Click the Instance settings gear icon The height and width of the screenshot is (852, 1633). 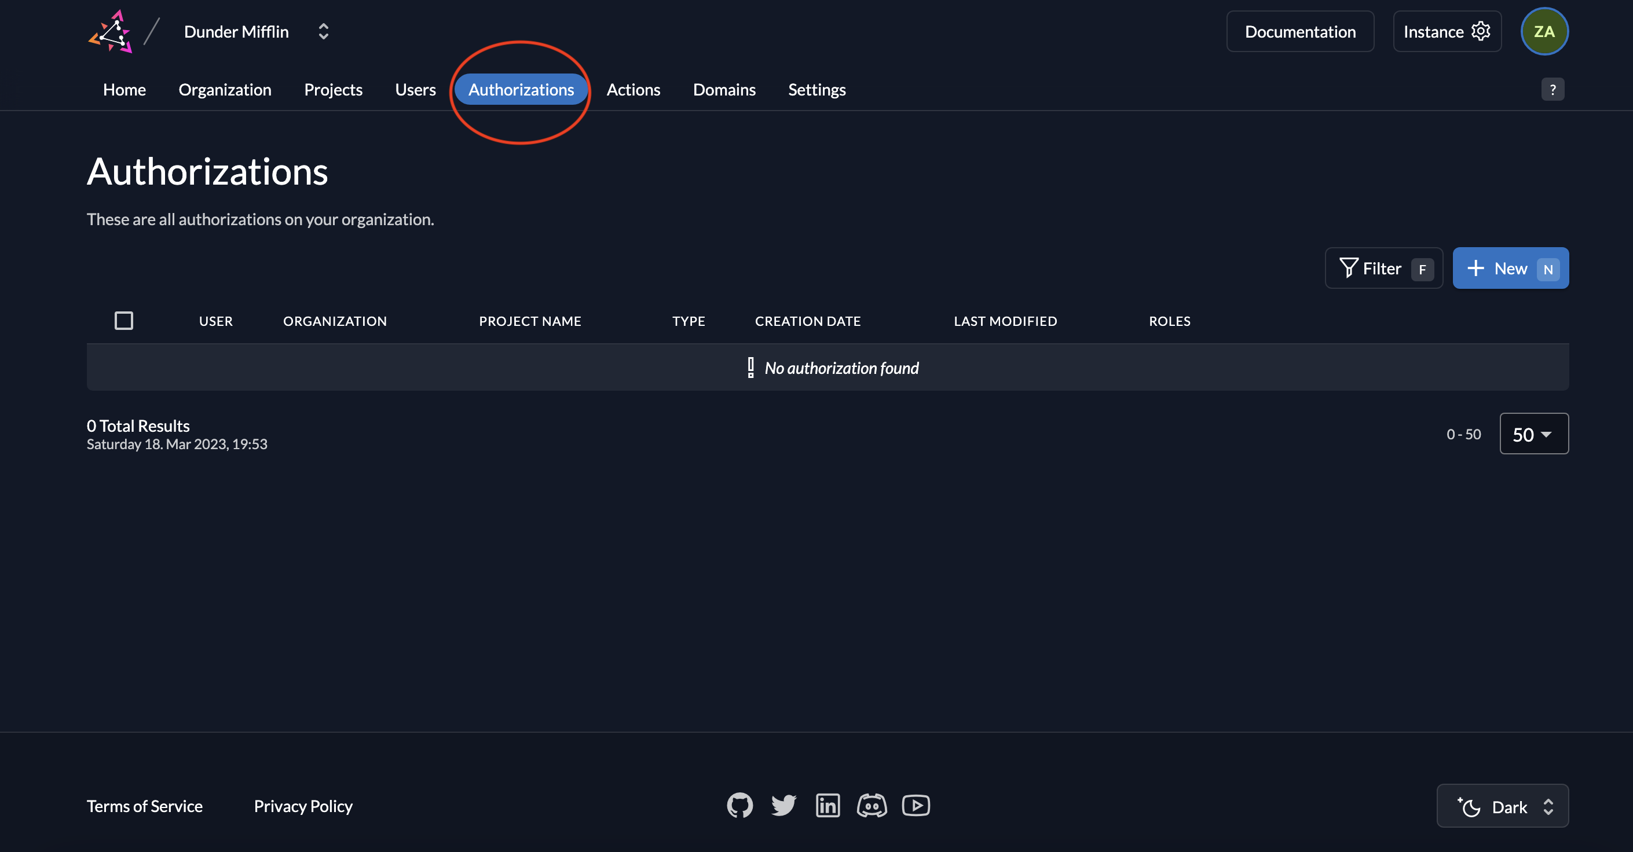[x=1480, y=30]
